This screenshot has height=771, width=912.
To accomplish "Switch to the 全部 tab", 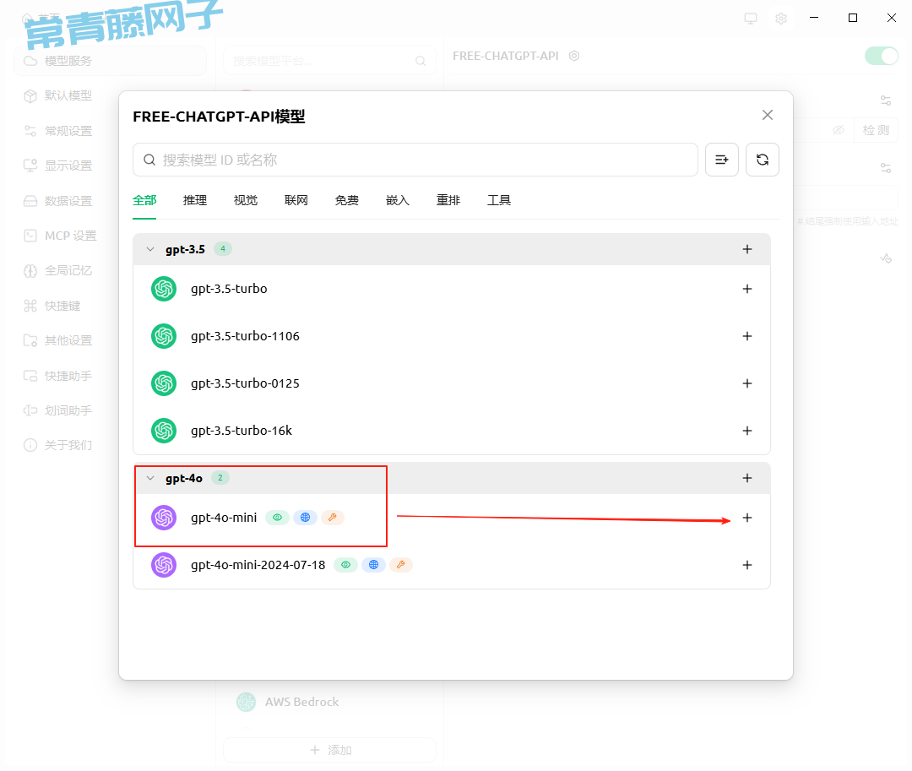I will click(144, 201).
